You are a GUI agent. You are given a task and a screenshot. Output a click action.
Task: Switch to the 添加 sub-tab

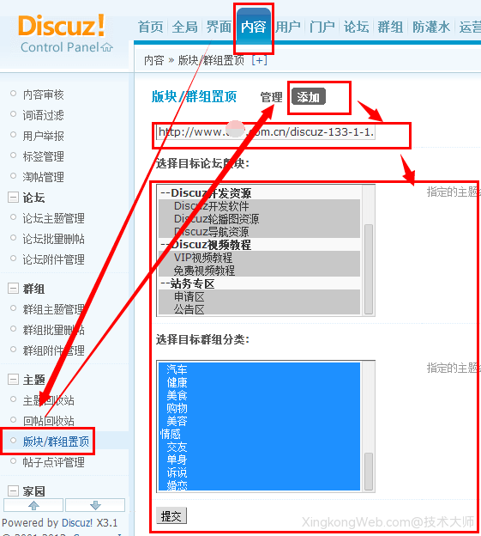pos(309,97)
